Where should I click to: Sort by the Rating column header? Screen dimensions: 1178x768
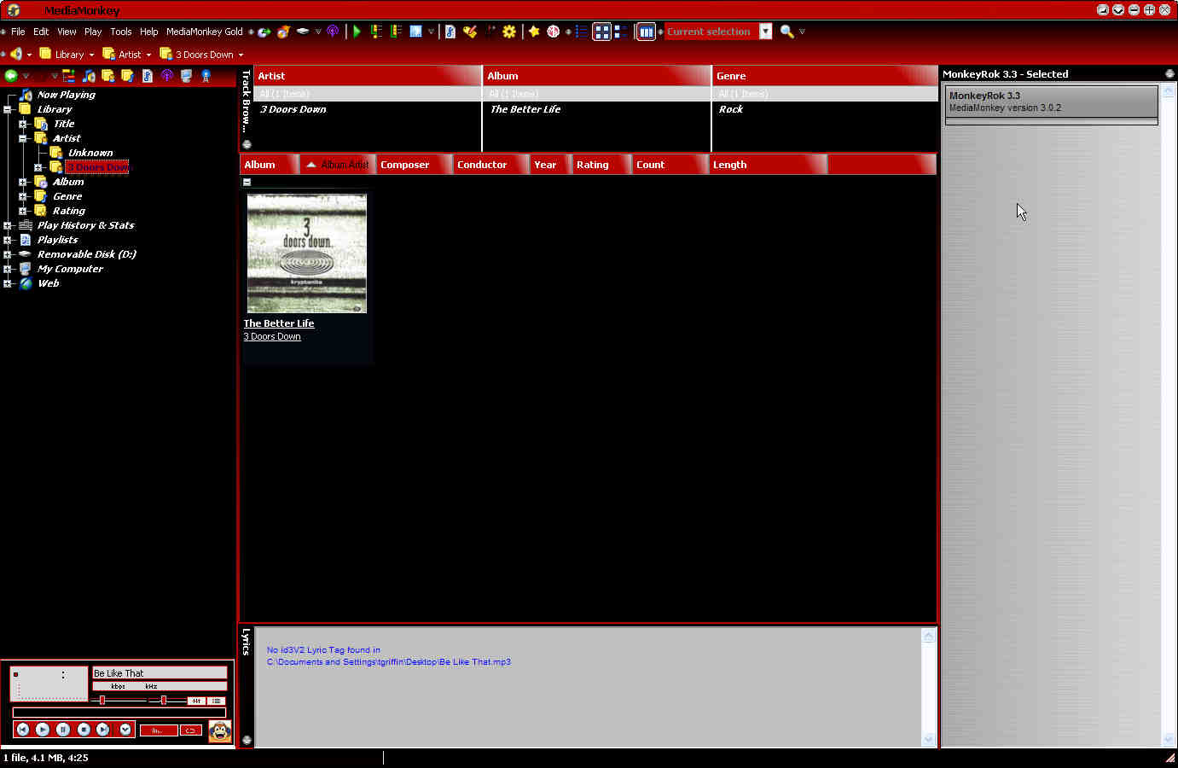coord(601,165)
